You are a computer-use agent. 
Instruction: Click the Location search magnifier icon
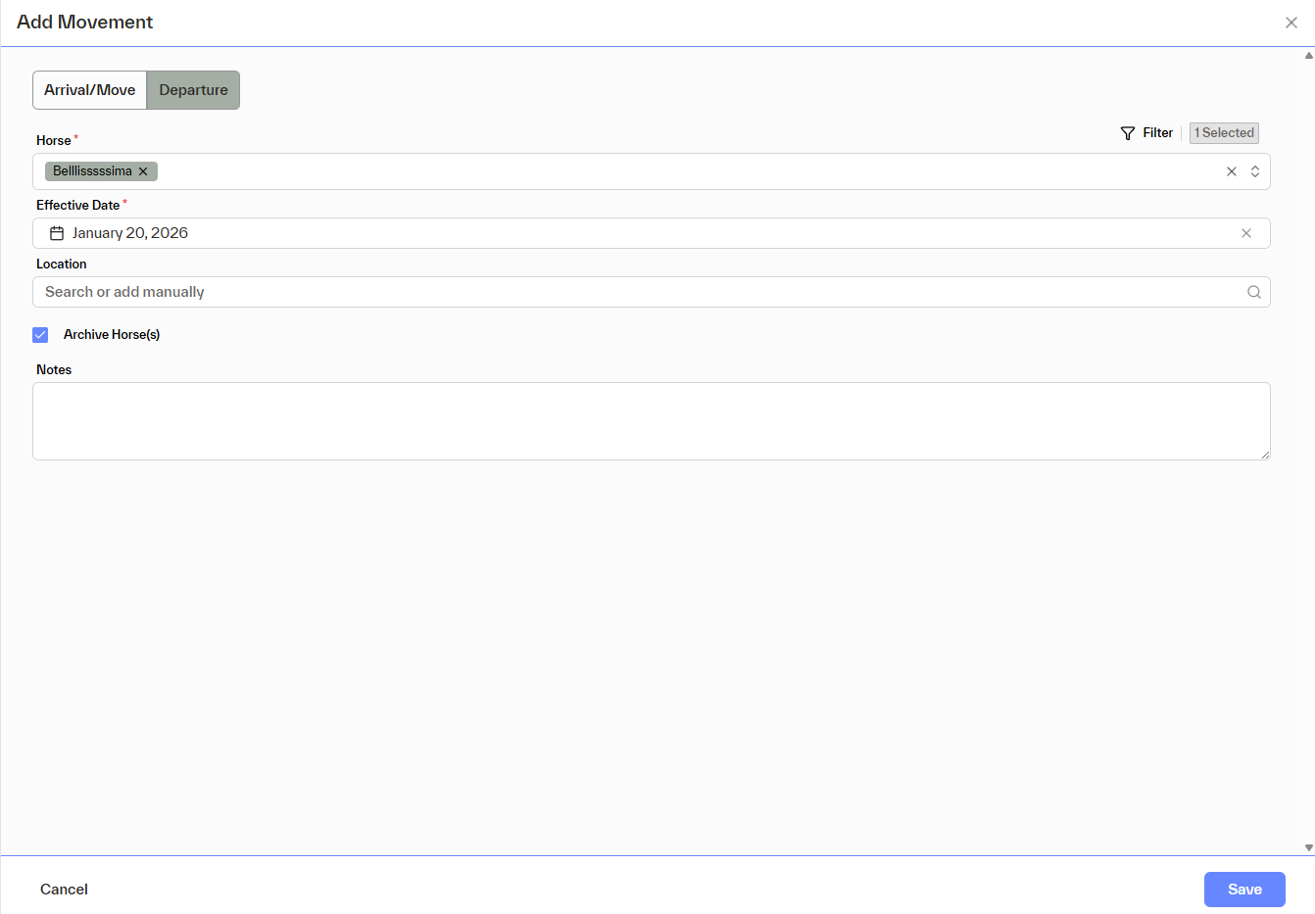click(x=1254, y=292)
